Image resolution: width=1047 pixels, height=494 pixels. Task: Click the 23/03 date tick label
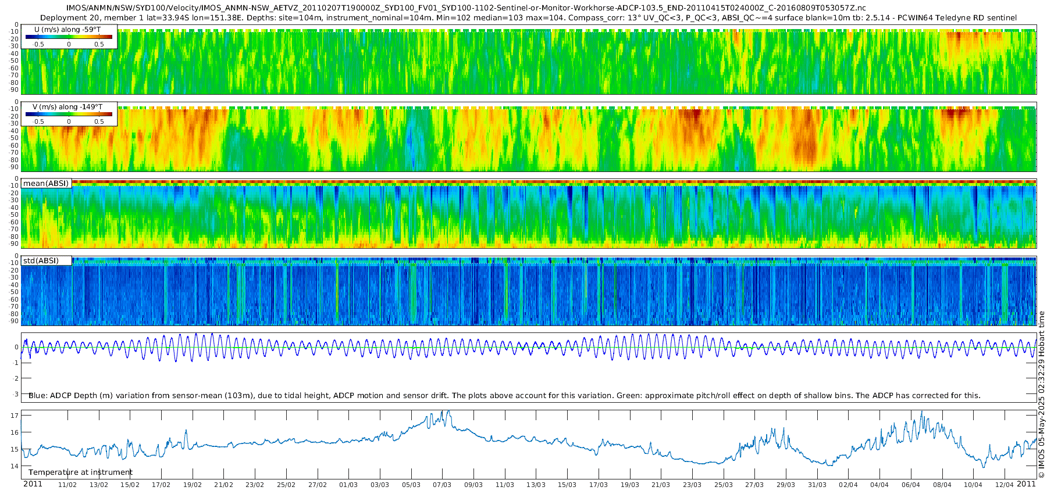692,485
